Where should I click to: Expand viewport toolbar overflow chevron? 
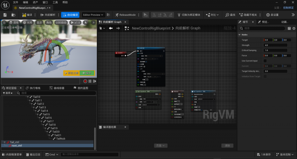click(x=93, y=23)
